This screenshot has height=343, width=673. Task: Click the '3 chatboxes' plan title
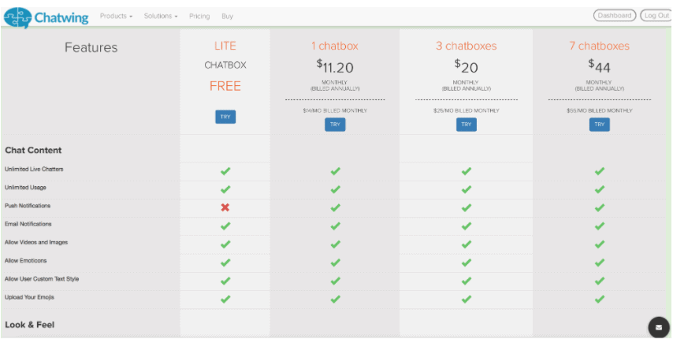[466, 46]
